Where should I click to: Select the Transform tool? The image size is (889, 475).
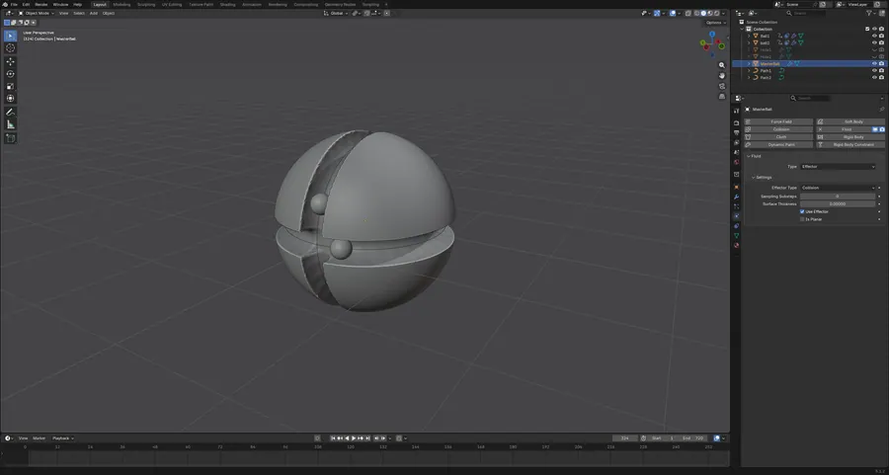10,99
